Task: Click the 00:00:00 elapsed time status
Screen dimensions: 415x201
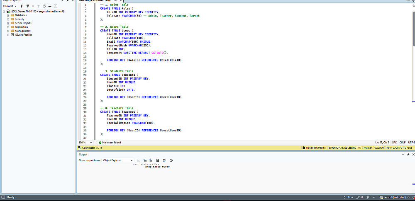Action: click(x=379, y=148)
